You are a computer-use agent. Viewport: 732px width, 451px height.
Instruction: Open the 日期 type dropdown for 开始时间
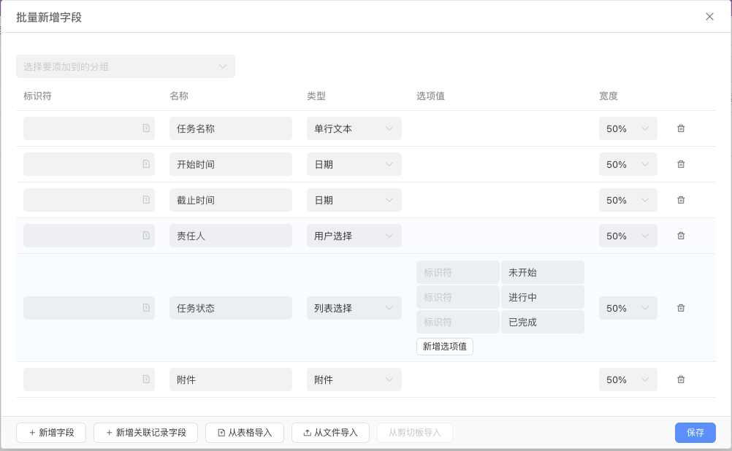click(x=354, y=163)
